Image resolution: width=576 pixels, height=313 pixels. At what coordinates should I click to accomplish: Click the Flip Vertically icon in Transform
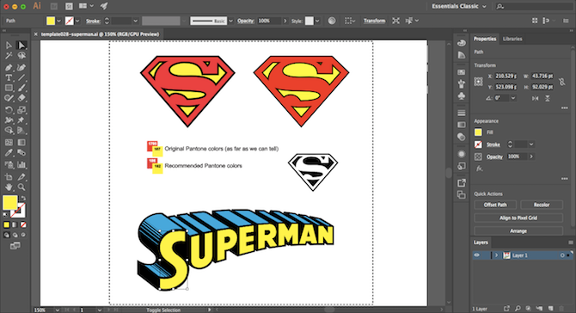click(548, 98)
